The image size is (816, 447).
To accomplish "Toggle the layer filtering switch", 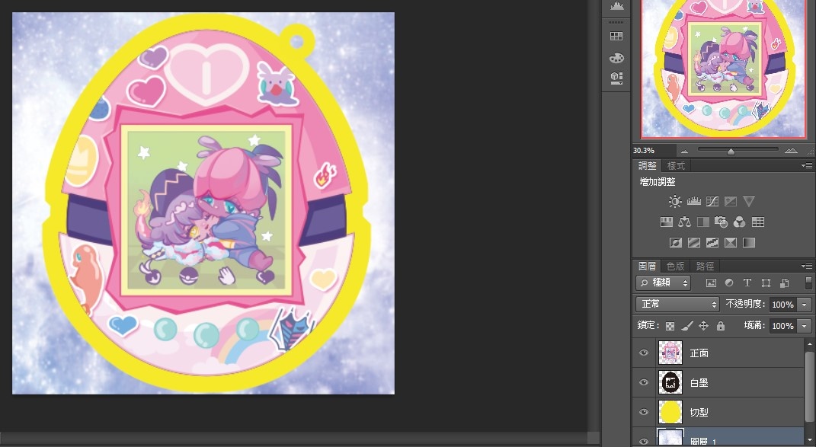I will [x=808, y=283].
